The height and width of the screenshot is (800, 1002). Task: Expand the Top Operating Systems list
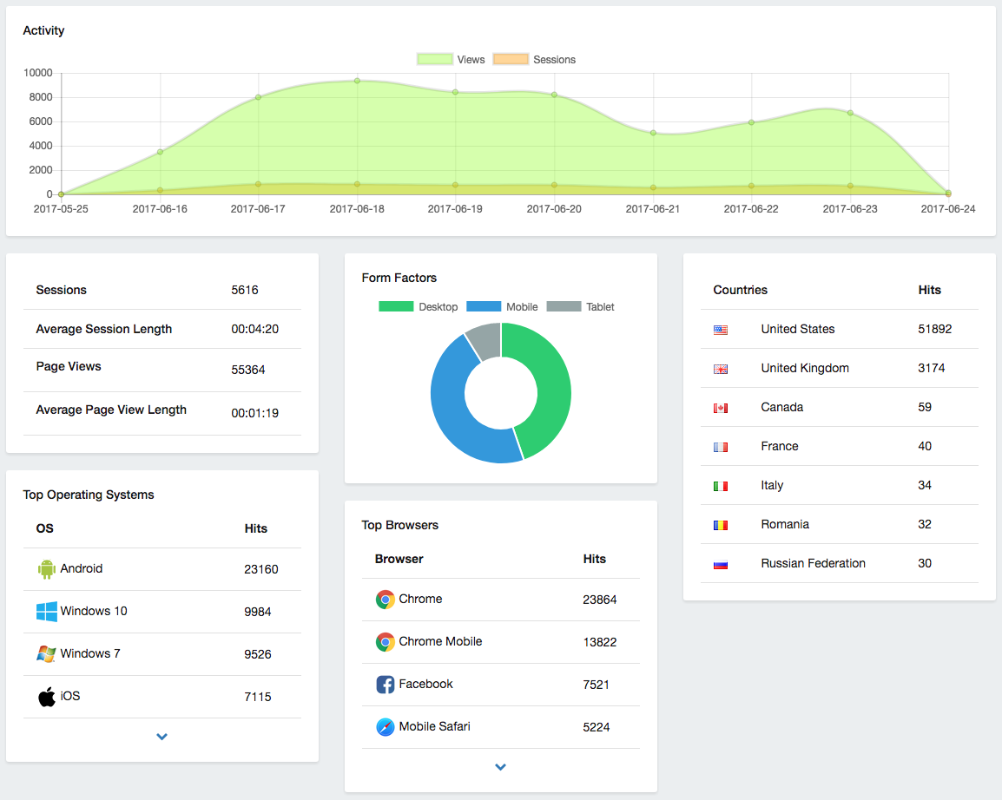coord(162,737)
